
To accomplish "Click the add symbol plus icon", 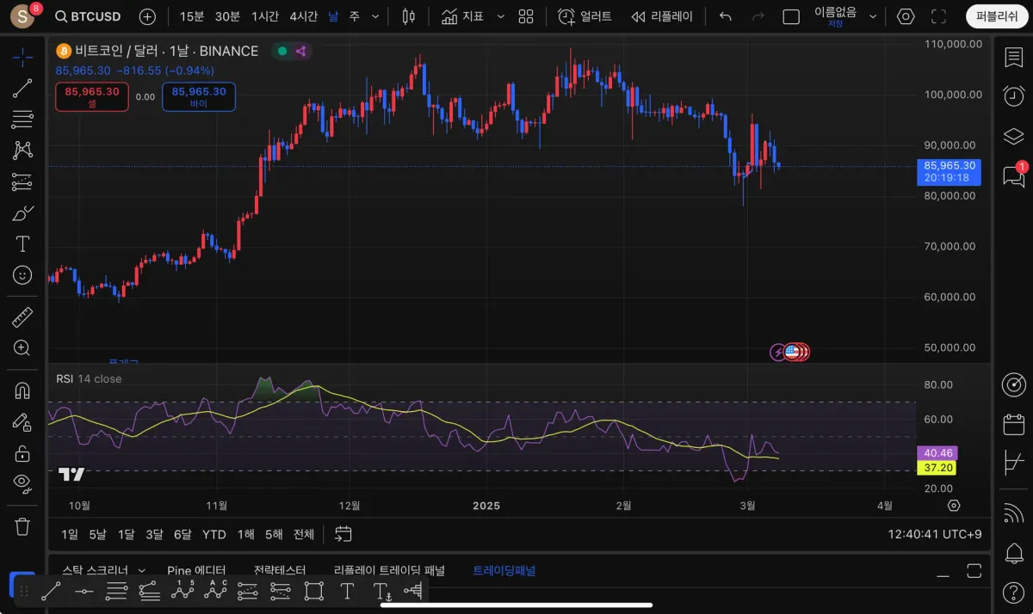I will [147, 16].
